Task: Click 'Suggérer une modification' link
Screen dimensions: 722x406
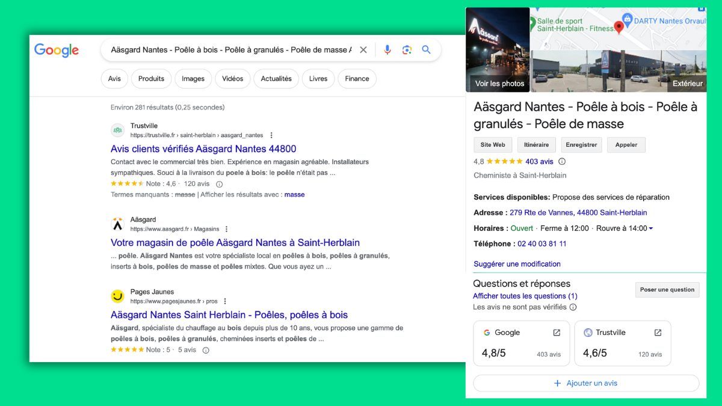Action: [517, 263]
